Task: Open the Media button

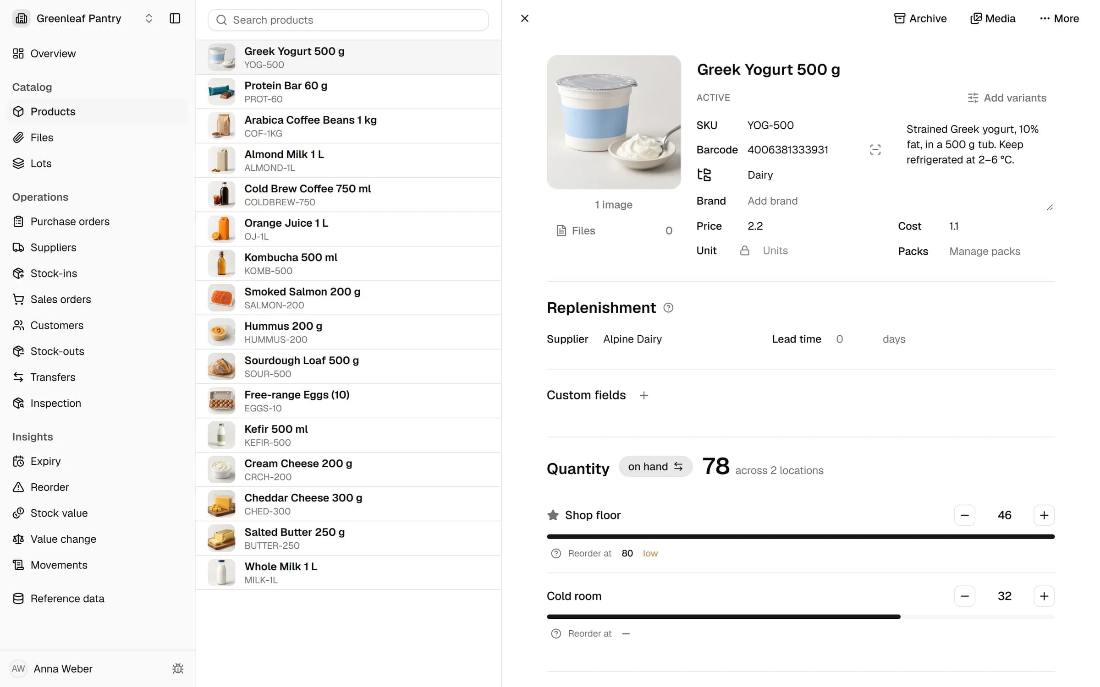Action: coord(993,18)
